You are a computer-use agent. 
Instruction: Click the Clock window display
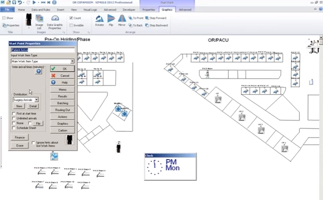point(170,167)
